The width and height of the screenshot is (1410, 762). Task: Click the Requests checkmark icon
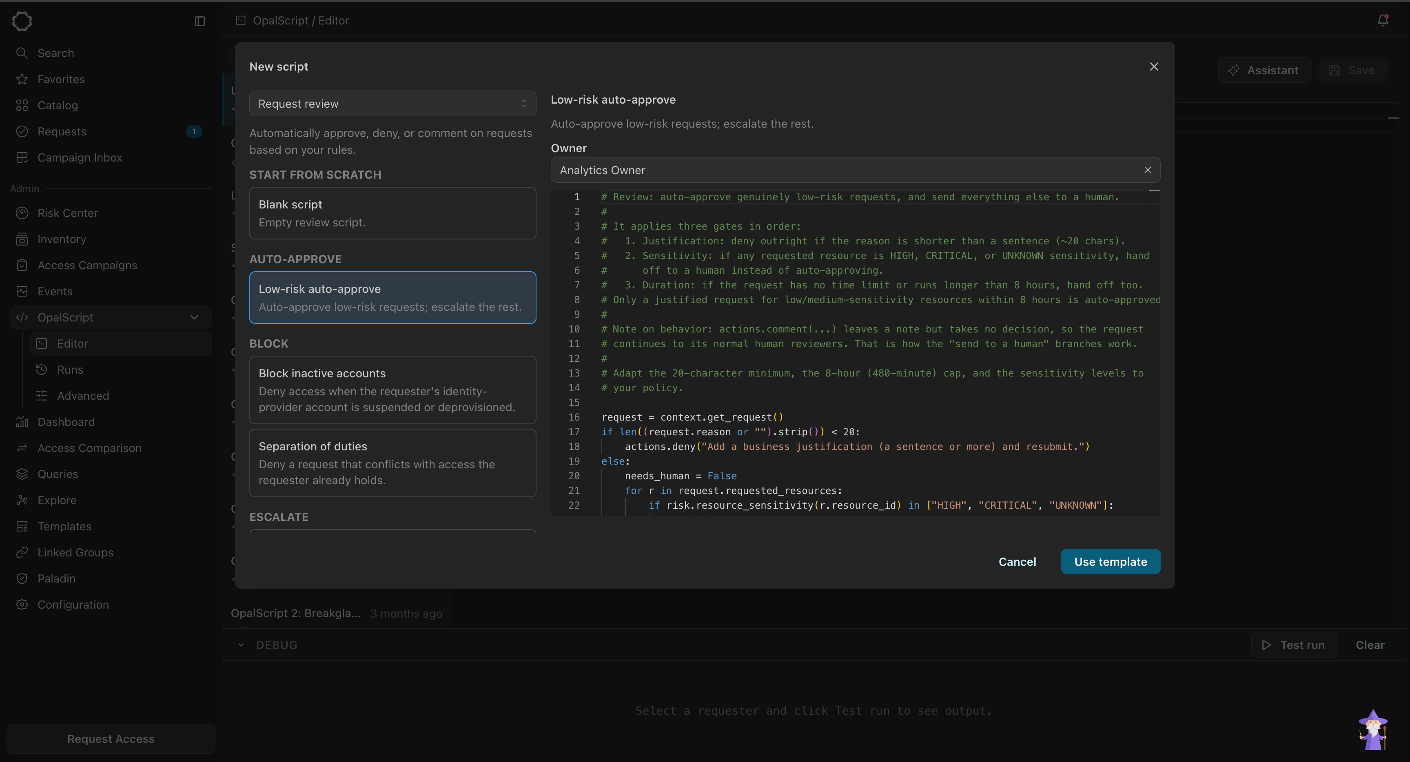[x=22, y=131]
